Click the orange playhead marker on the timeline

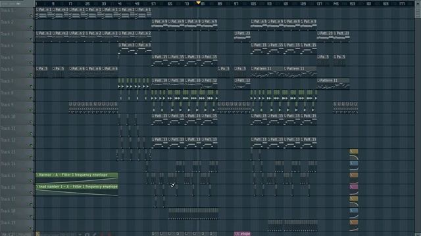pyautogui.click(x=198, y=3)
